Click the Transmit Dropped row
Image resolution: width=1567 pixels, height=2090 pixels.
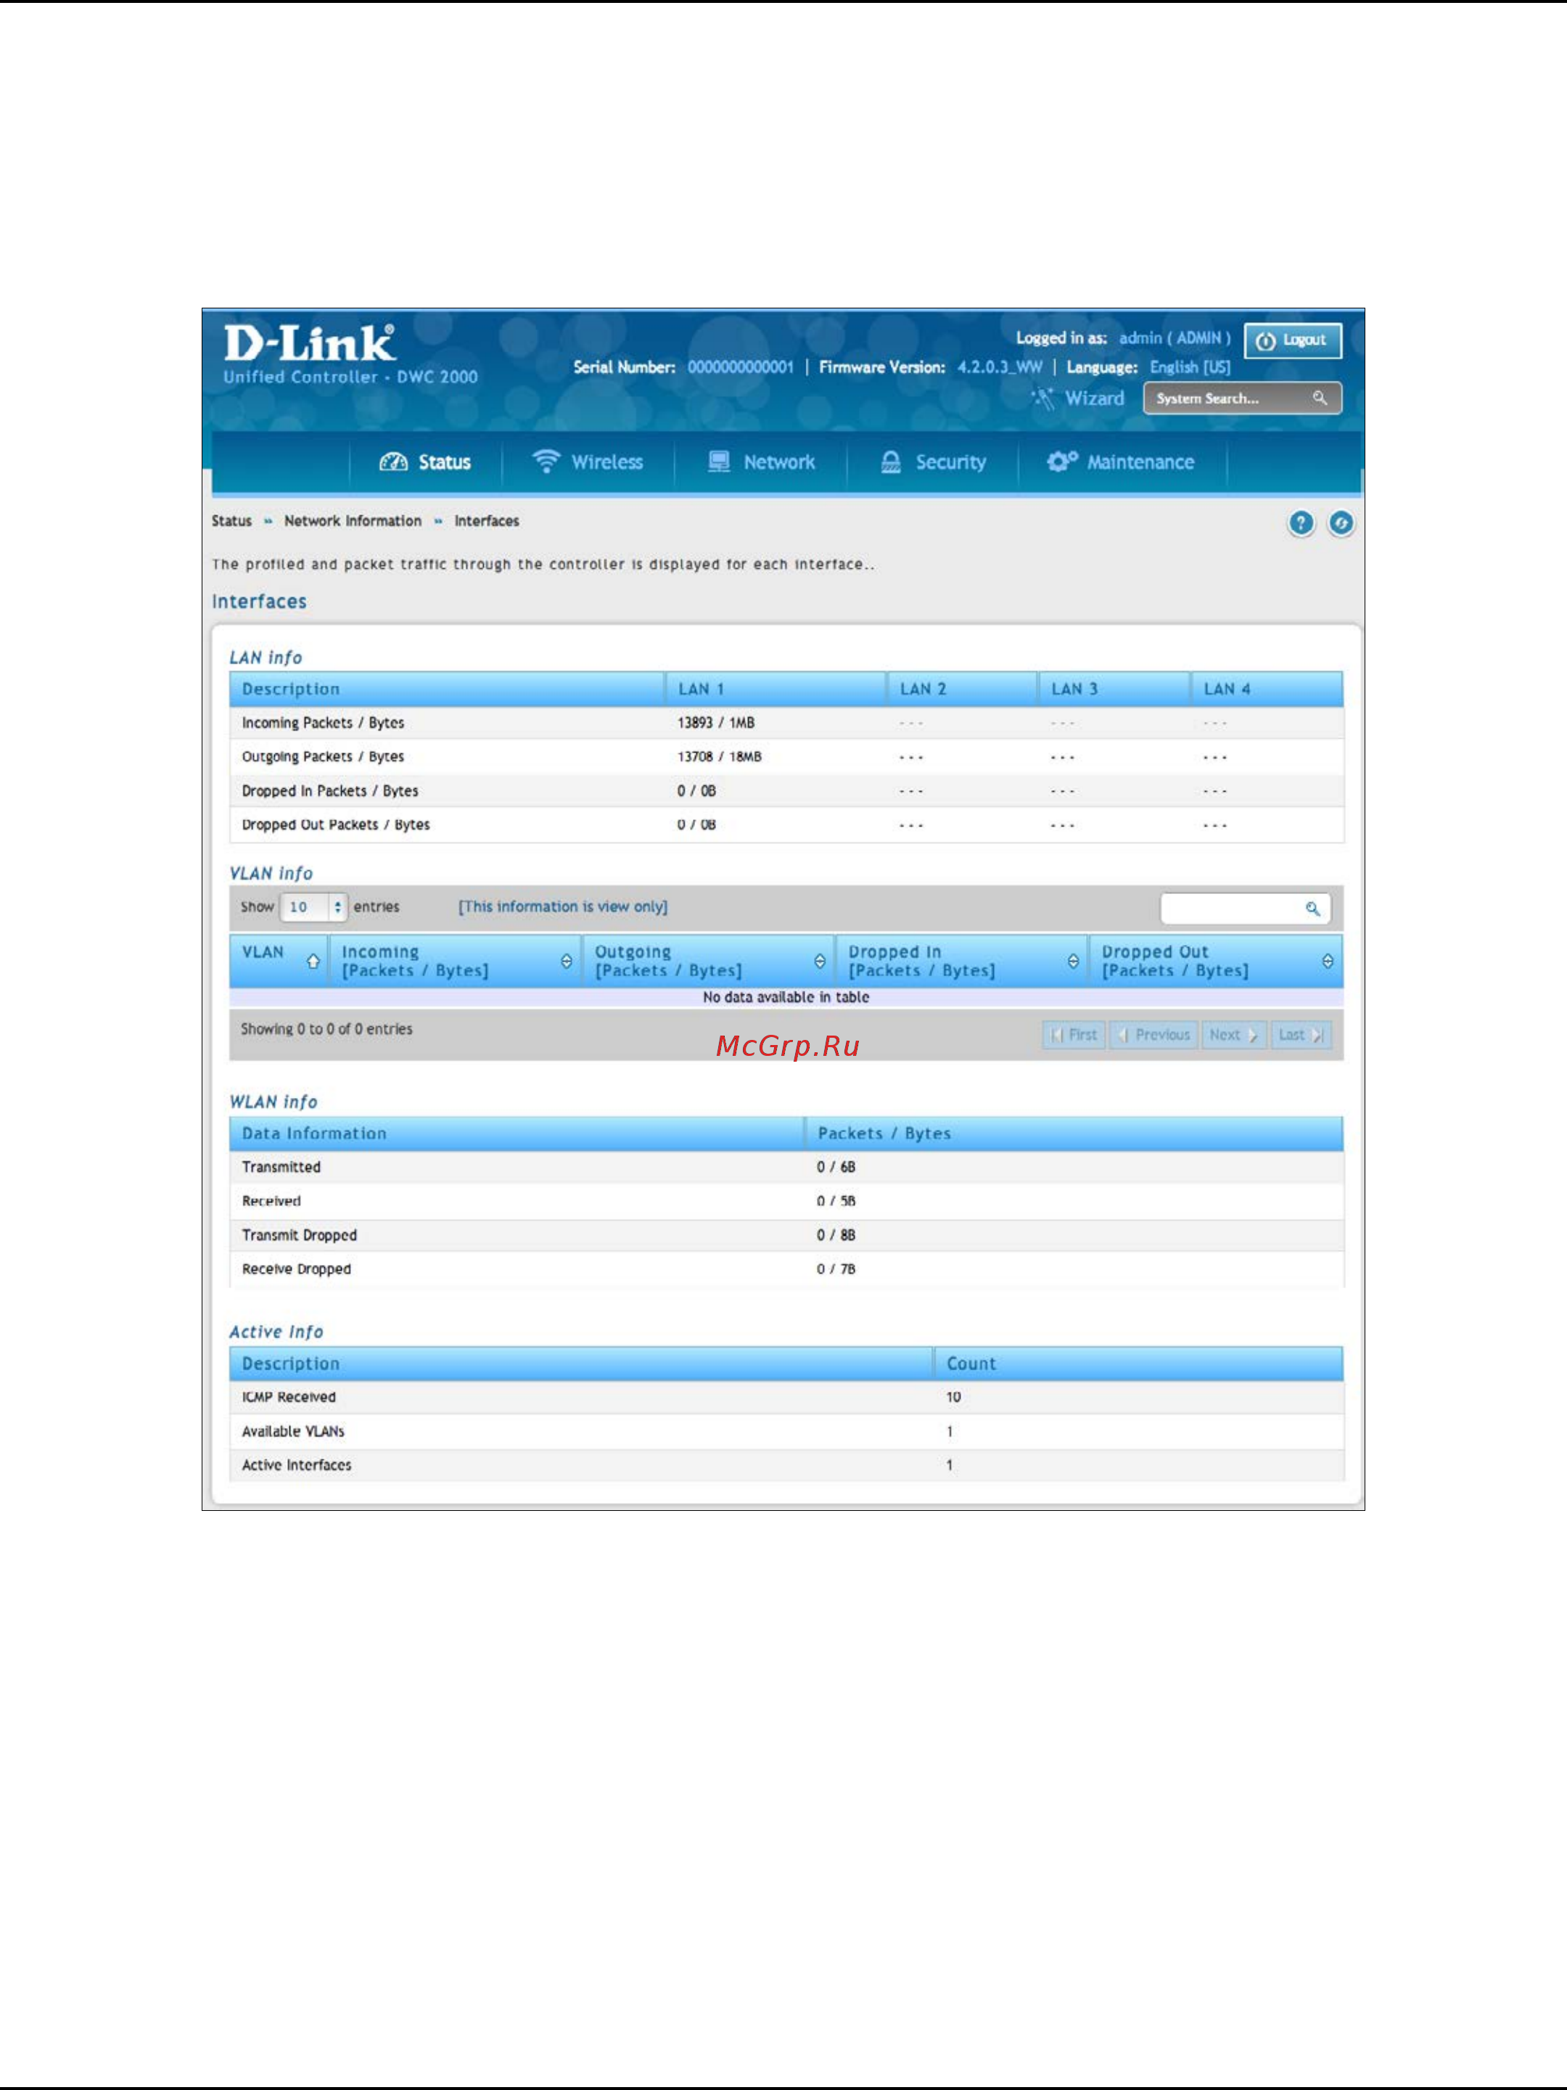click(786, 1235)
